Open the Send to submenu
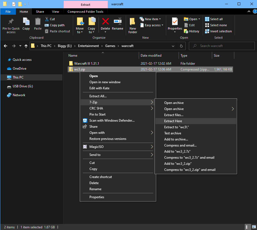 (x=118, y=155)
